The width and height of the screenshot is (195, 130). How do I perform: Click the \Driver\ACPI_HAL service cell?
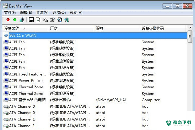[x=111, y=100]
